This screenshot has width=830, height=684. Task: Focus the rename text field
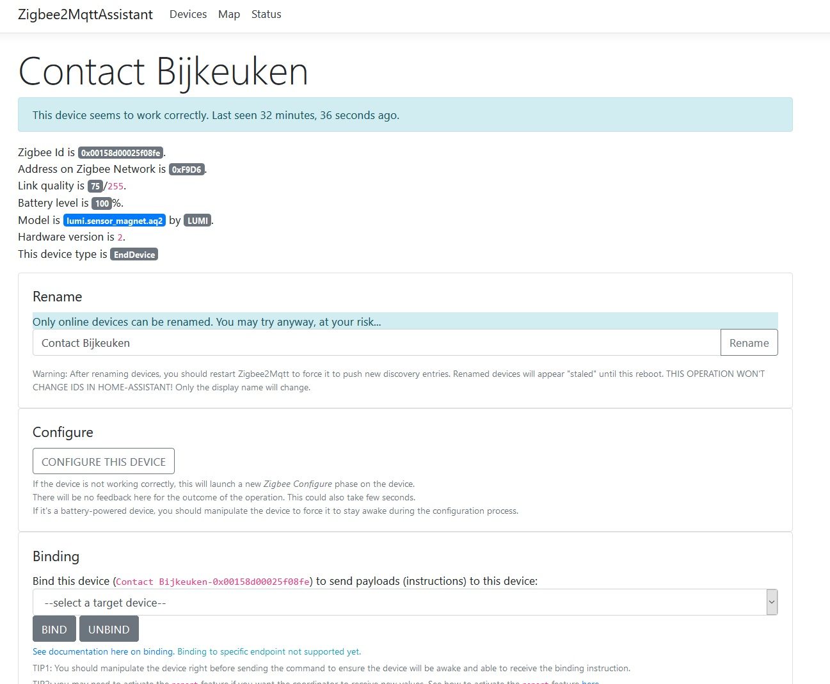(x=376, y=343)
